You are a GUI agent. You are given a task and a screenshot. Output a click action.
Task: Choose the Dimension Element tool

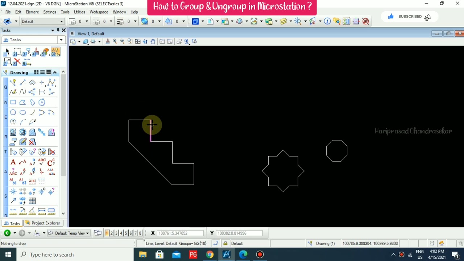pyautogui.click(x=13, y=211)
